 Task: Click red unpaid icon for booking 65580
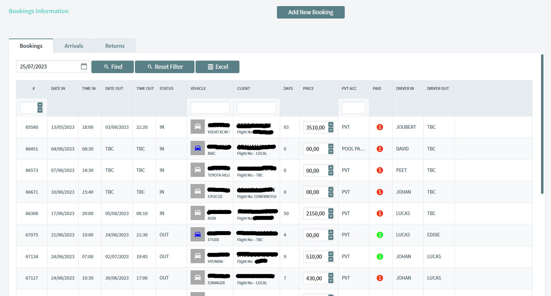[380, 127]
